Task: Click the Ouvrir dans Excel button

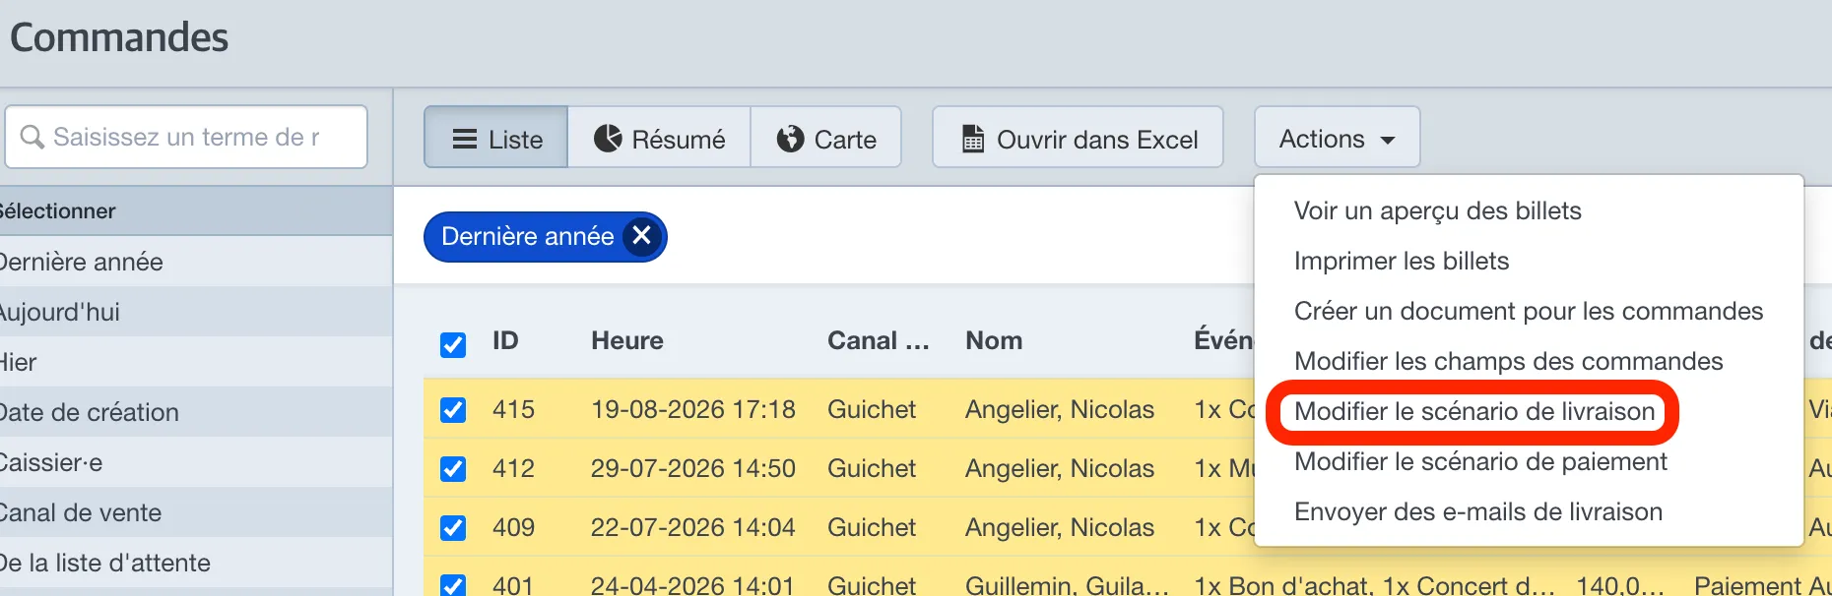Action: pyautogui.click(x=1078, y=138)
